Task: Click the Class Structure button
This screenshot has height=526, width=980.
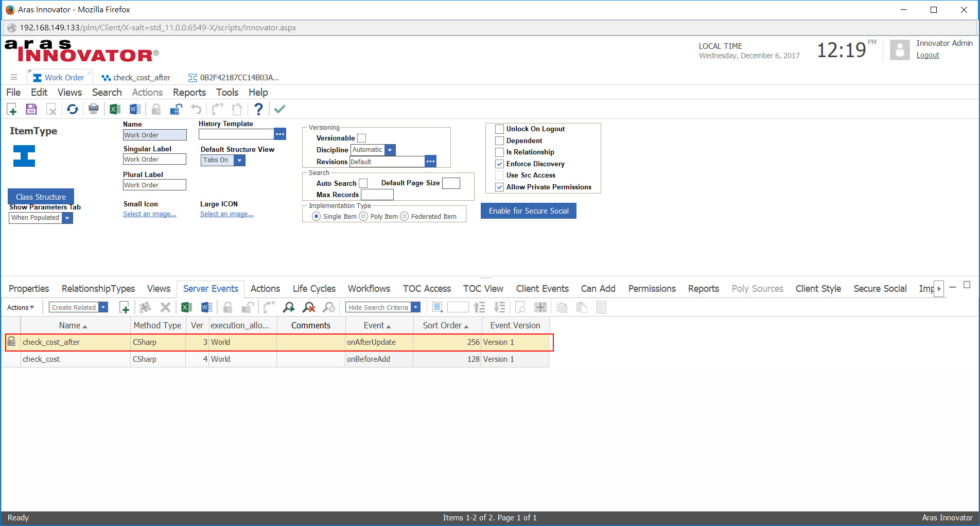Action: pos(41,197)
